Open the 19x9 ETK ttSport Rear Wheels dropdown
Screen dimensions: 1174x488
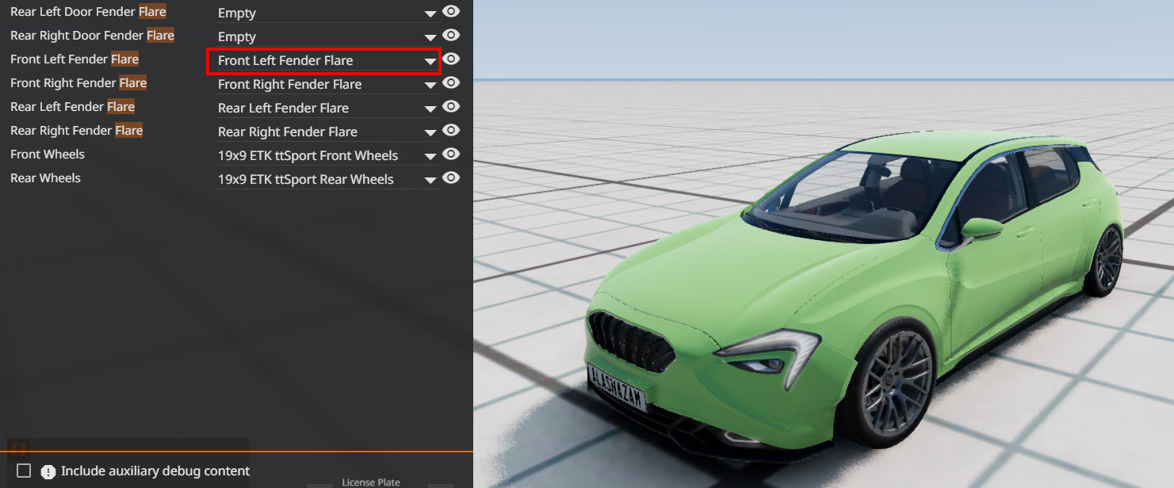pyautogui.click(x=327, y=179)
